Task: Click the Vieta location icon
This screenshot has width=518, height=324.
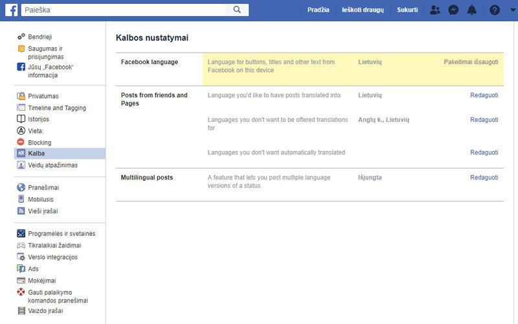Action: (x=21, y=131)
